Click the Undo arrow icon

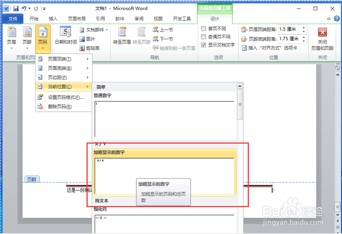click(24, 8)
